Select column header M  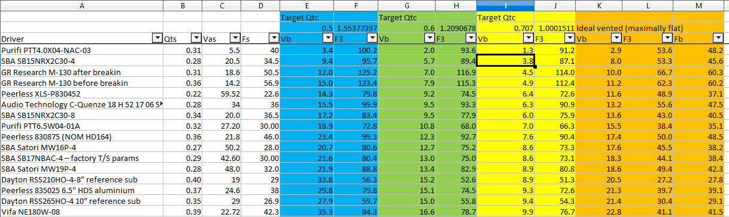[x=700, y=5]
